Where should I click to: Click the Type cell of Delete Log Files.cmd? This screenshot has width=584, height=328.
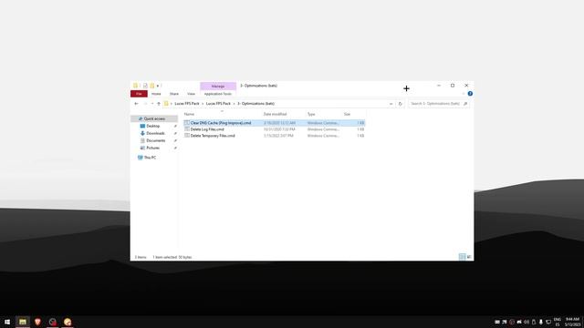click(323, 129)
